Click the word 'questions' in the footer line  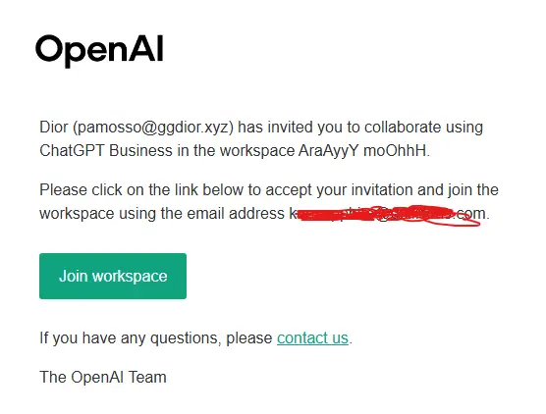tap(184, 338)
